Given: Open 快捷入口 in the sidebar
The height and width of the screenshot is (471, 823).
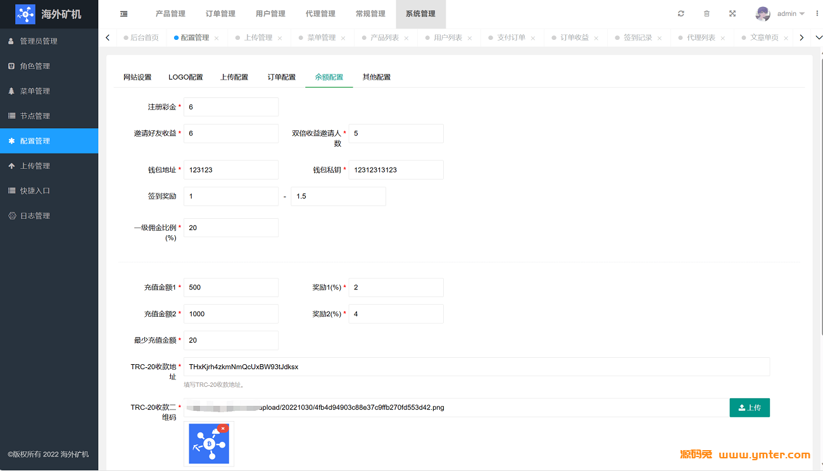Looking at the screenshot, I should click(49, 190).
